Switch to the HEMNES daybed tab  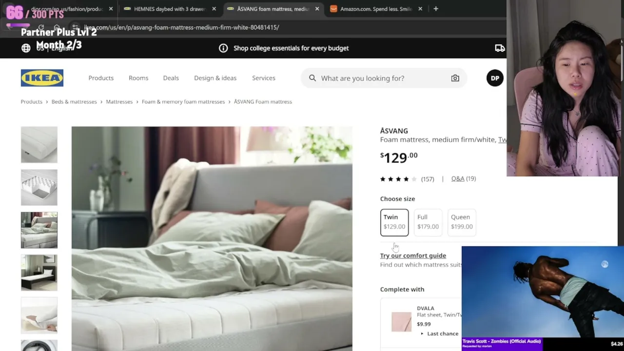(x=169, y=9)
